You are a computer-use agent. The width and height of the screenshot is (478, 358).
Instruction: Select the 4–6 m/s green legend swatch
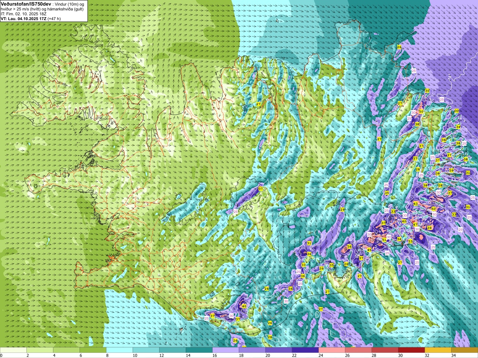[x=66, y=350]
